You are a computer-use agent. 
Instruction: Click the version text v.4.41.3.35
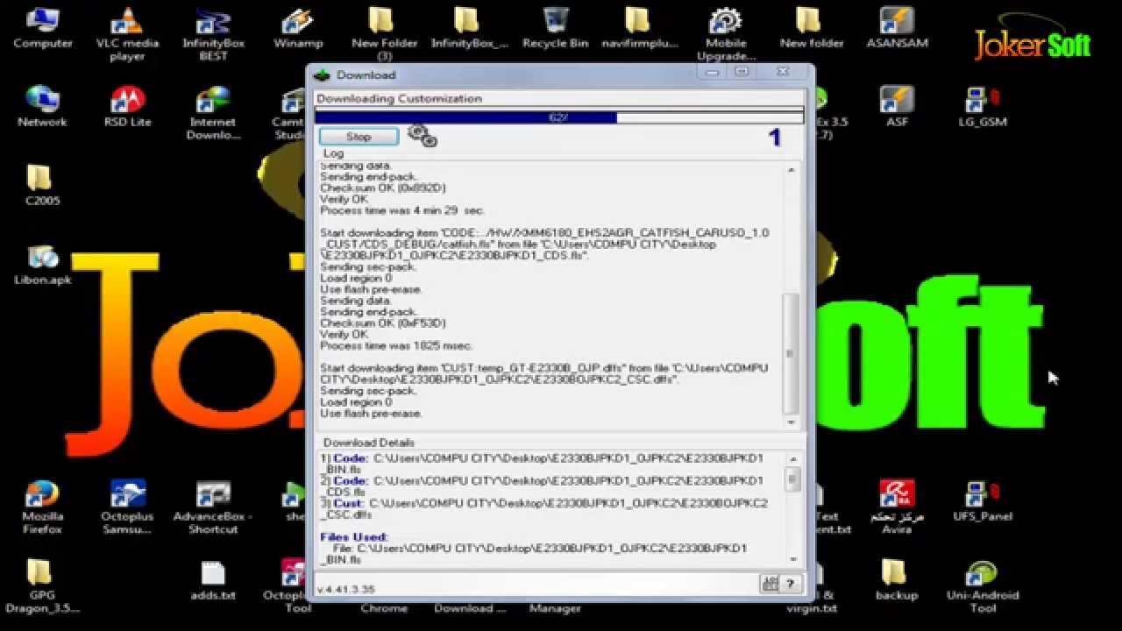pos(345,589)
